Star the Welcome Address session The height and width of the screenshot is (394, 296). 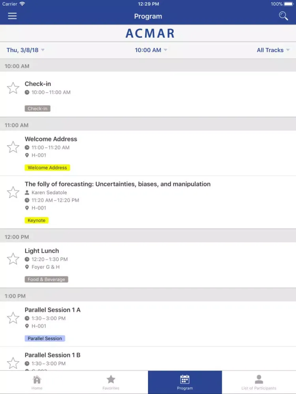pos(13,147)
